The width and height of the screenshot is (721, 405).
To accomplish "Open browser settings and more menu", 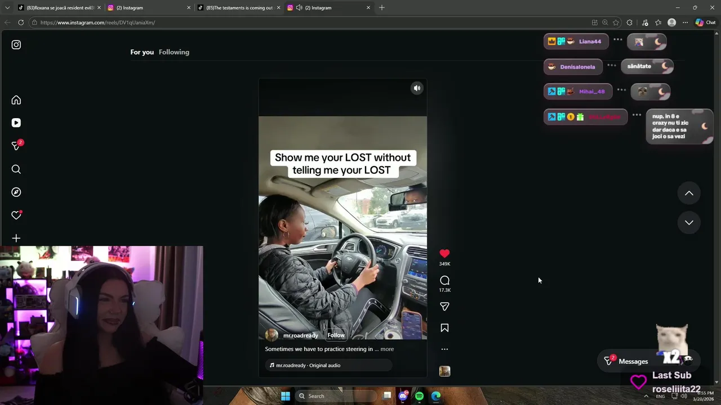I will point(685,22).
